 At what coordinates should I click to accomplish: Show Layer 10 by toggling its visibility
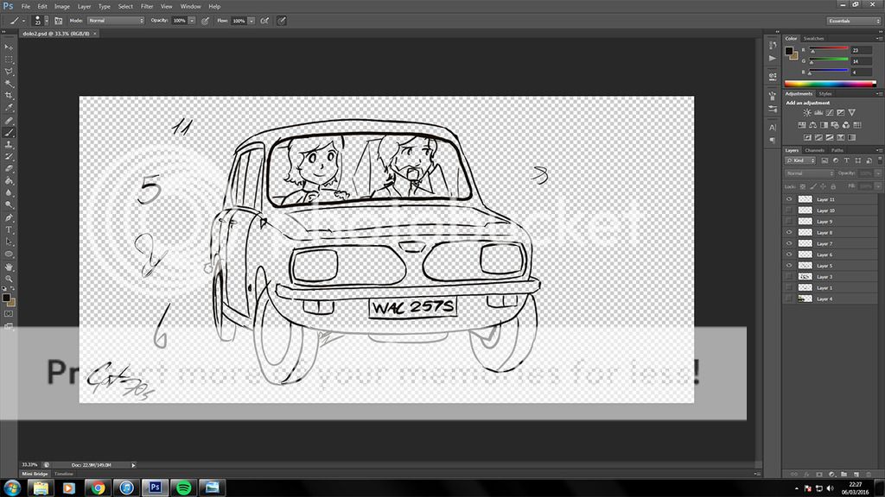click(x=788, y=211)
